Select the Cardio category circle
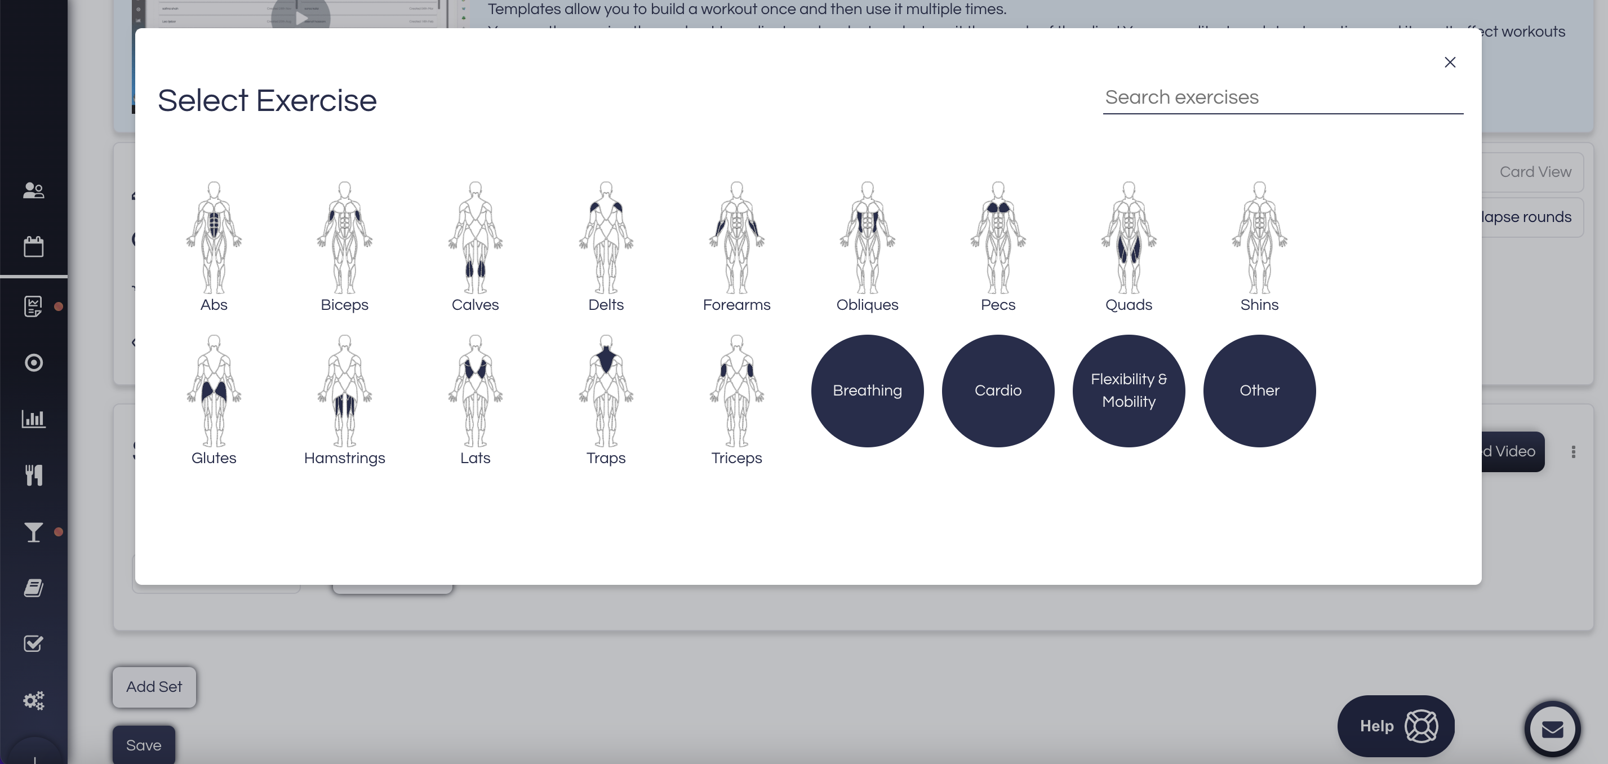Viewport: 1608px width, 764px height. point(997,391)
